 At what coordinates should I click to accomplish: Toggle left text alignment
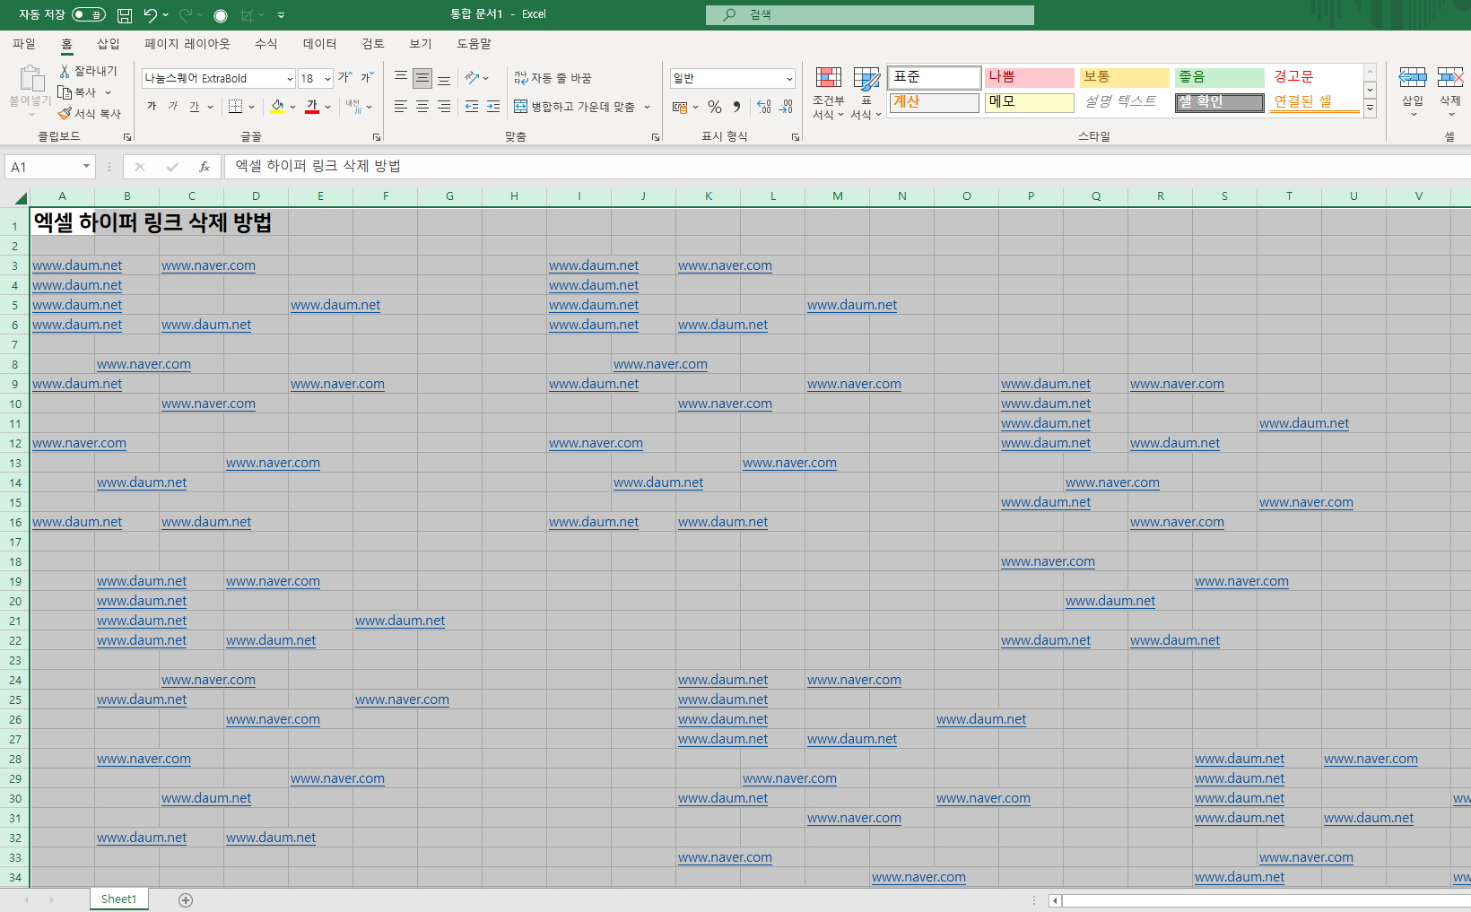pos(401,107)
